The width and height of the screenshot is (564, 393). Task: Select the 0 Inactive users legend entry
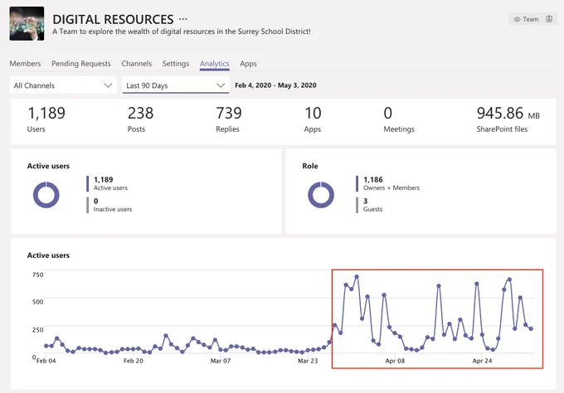[x=109, y=205]
